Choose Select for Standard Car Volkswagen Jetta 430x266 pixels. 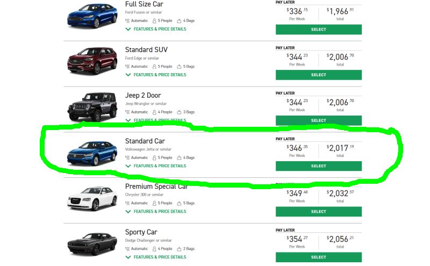318,166
